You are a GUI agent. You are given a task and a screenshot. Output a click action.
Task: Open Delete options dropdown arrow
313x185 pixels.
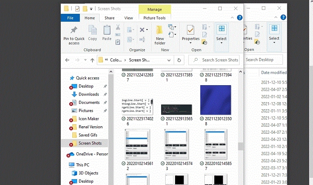[147, 30]
